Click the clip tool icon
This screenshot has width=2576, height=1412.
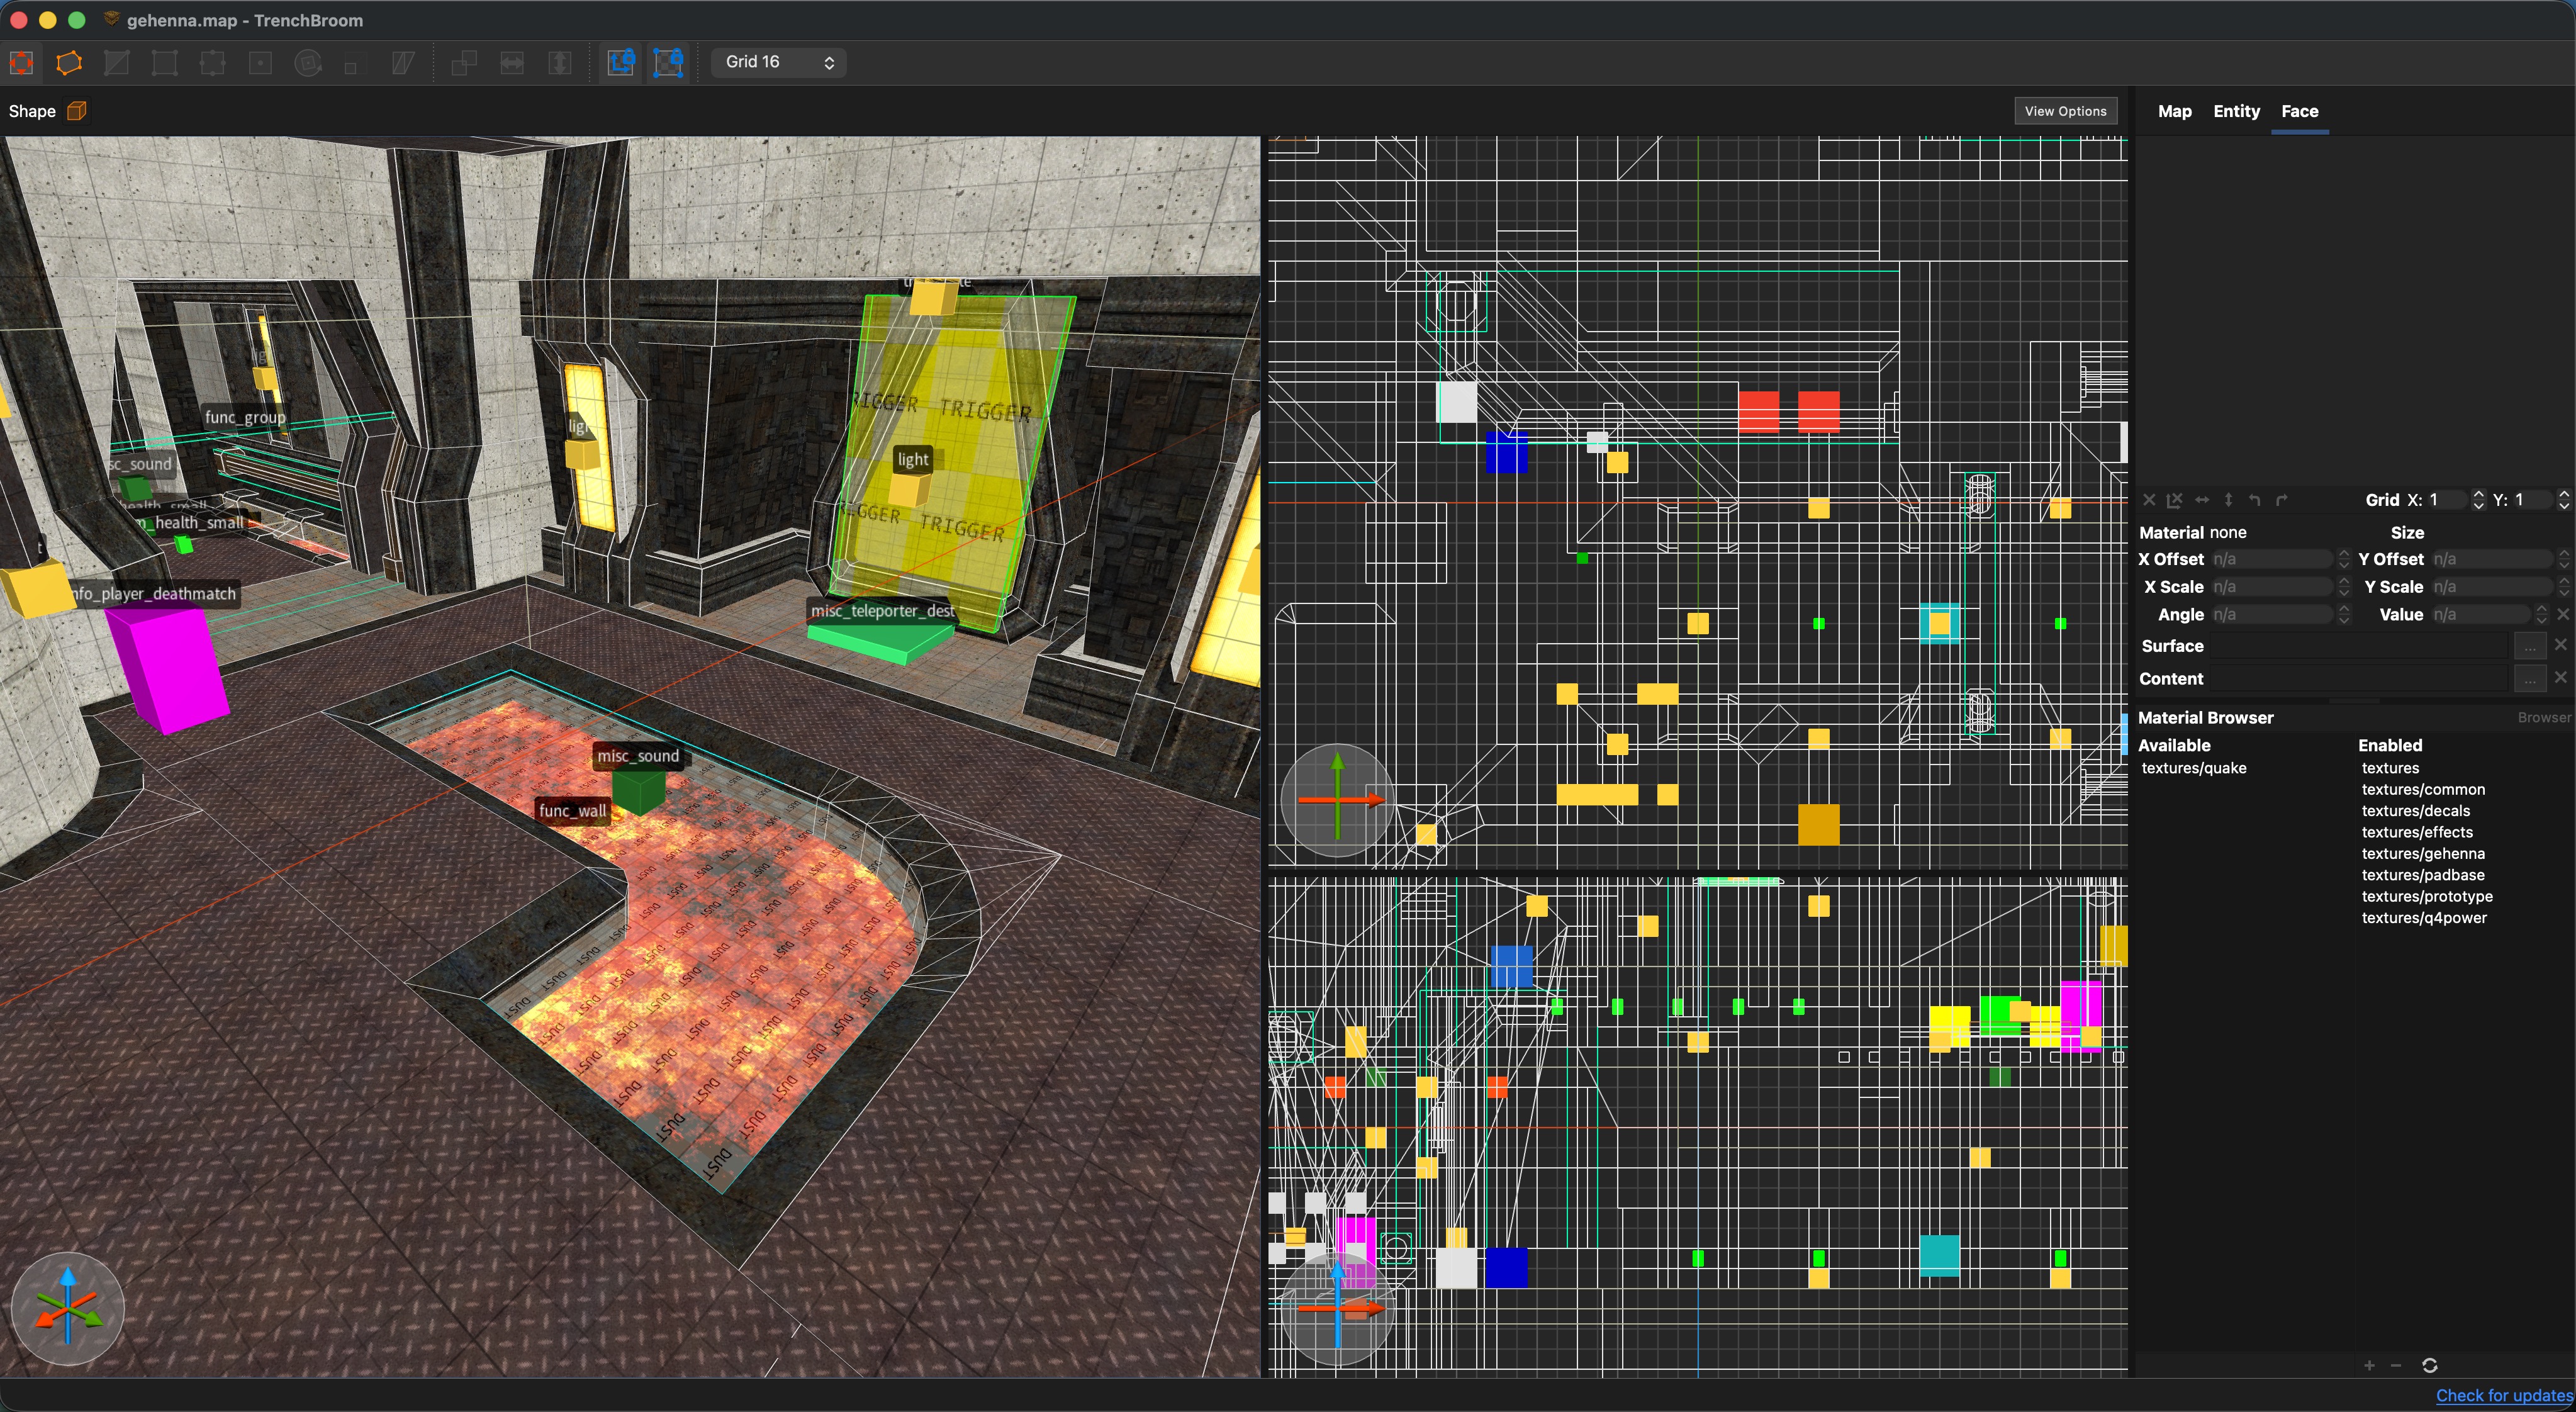point(117,63)
